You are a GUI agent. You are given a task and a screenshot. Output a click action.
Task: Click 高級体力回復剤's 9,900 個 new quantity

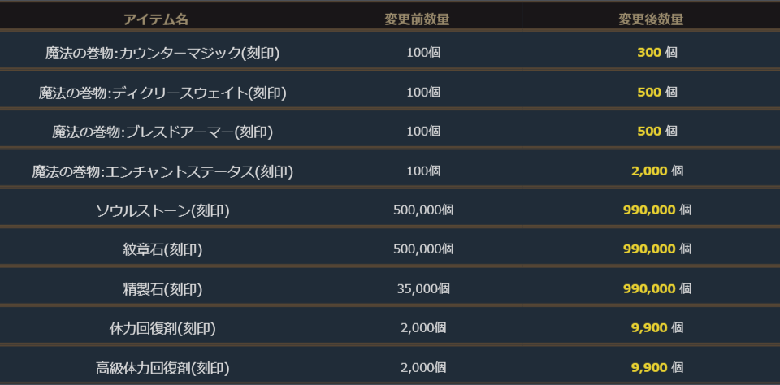coord(656,367)
